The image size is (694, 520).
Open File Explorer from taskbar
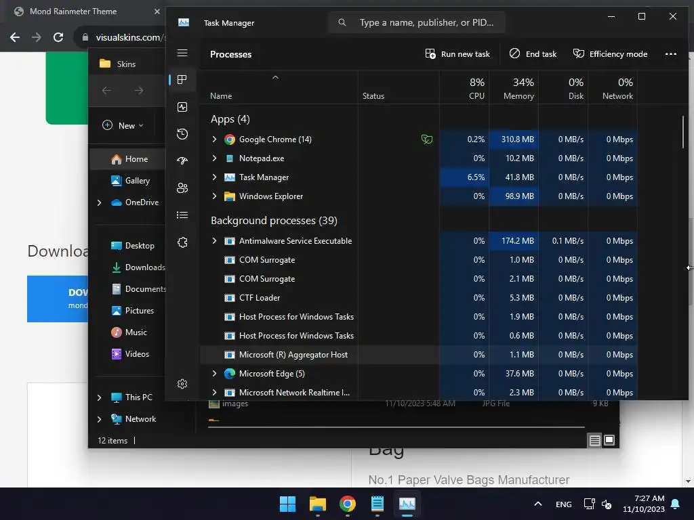coord(317,504)
